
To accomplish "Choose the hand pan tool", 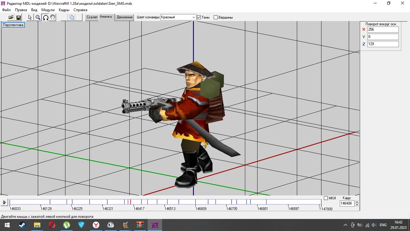I will 53,17.
